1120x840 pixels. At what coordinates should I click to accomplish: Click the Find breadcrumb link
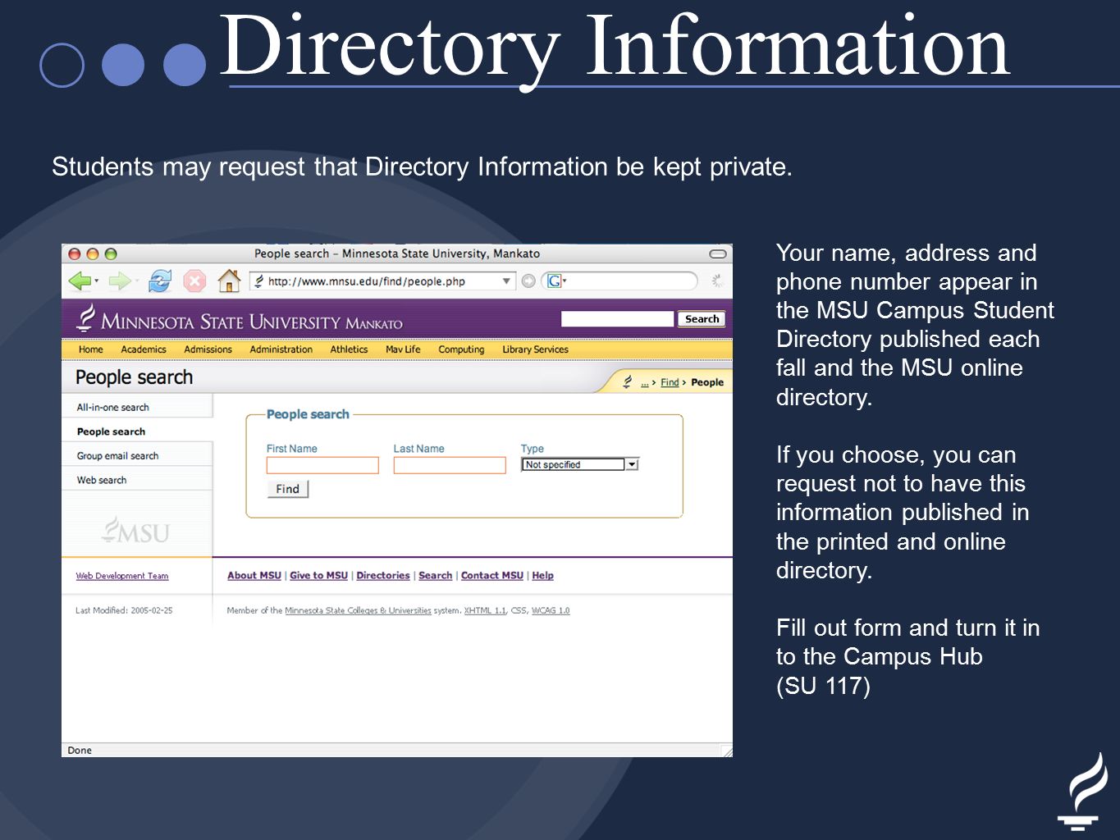point(670,382)
